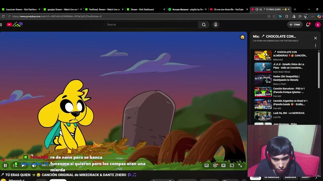Open the Copilot sidebar icon
Screen dimensions: 323x181
click(319, 16)
